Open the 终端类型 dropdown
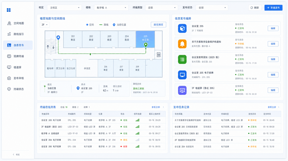Screen dimensions: 288x161 [161, 8]
